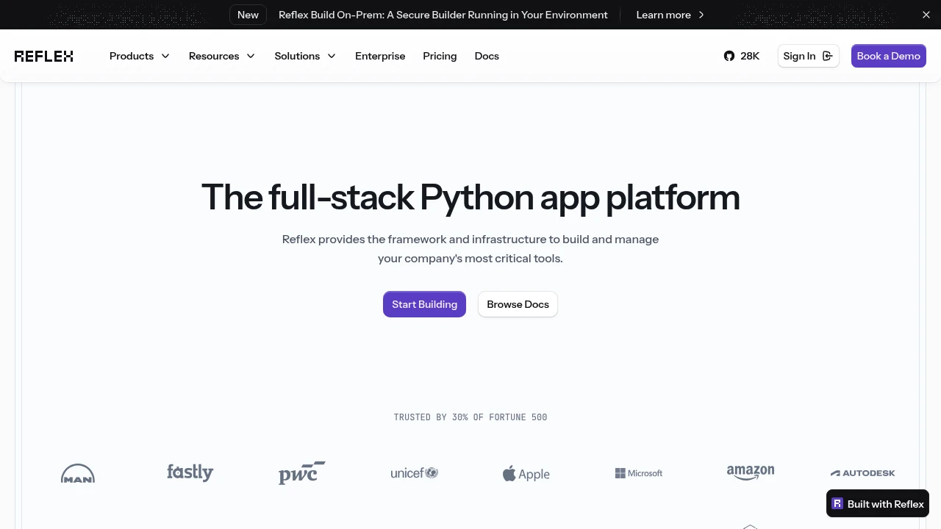Click the Fastly logo
The height and width of the screenshot is (529, 941).
[190, 472]
